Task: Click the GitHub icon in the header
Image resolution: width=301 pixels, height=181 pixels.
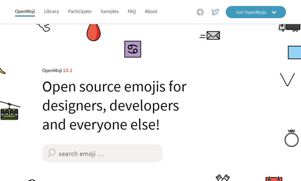Action: click(200, 12)
